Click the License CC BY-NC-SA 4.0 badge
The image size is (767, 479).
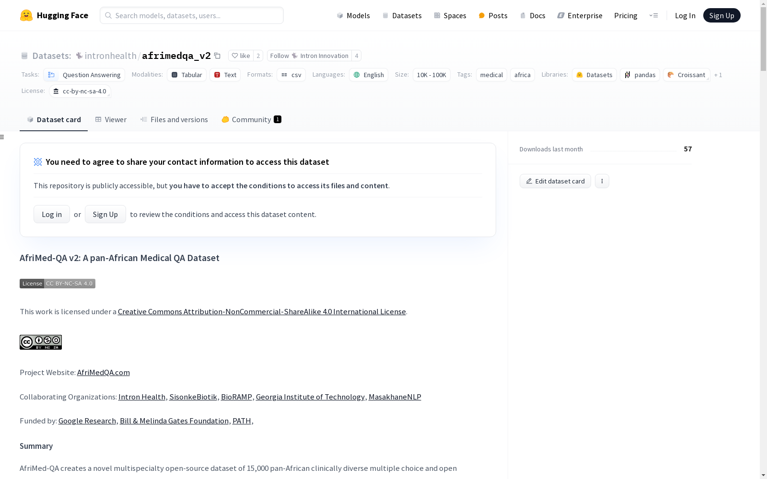point(58,284)
